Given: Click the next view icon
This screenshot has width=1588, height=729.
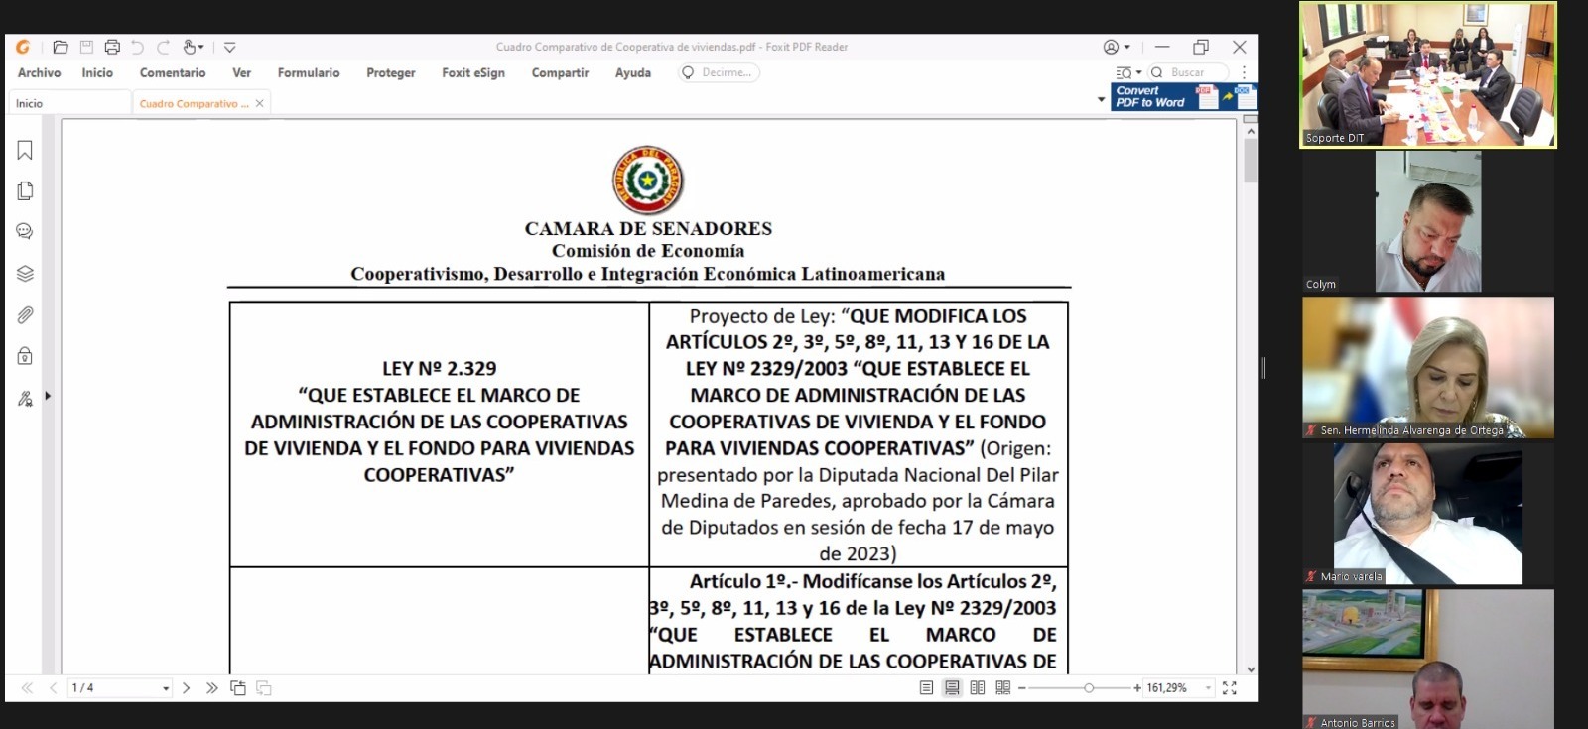Looking at the screenshot, I should click(264, 687).
